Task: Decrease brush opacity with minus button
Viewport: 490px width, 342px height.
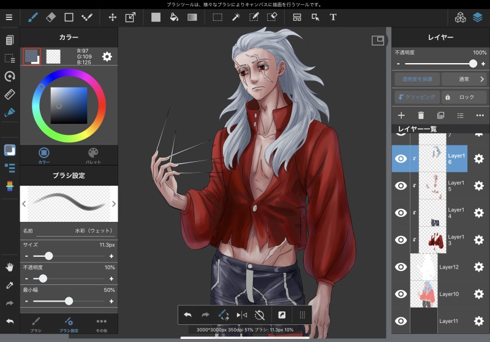Action: tap(26, 278)
